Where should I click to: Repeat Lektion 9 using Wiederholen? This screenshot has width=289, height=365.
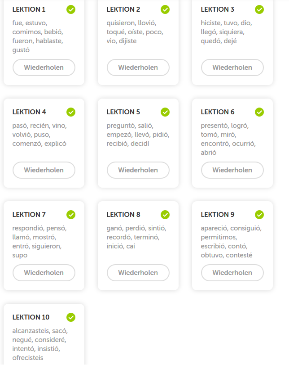tap(232, 273)
